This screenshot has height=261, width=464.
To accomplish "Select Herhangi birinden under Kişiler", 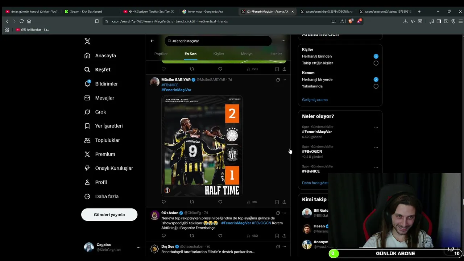I will tap(376, 56).
